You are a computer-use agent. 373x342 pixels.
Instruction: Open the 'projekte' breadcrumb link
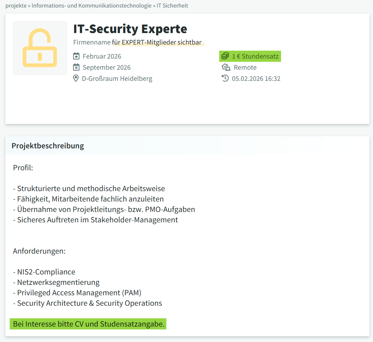coord(16,6)
